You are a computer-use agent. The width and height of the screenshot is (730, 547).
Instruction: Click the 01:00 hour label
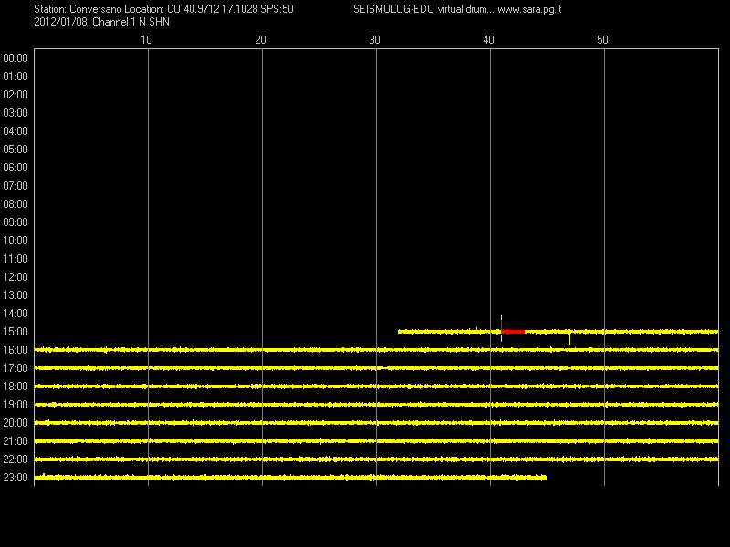16,77
